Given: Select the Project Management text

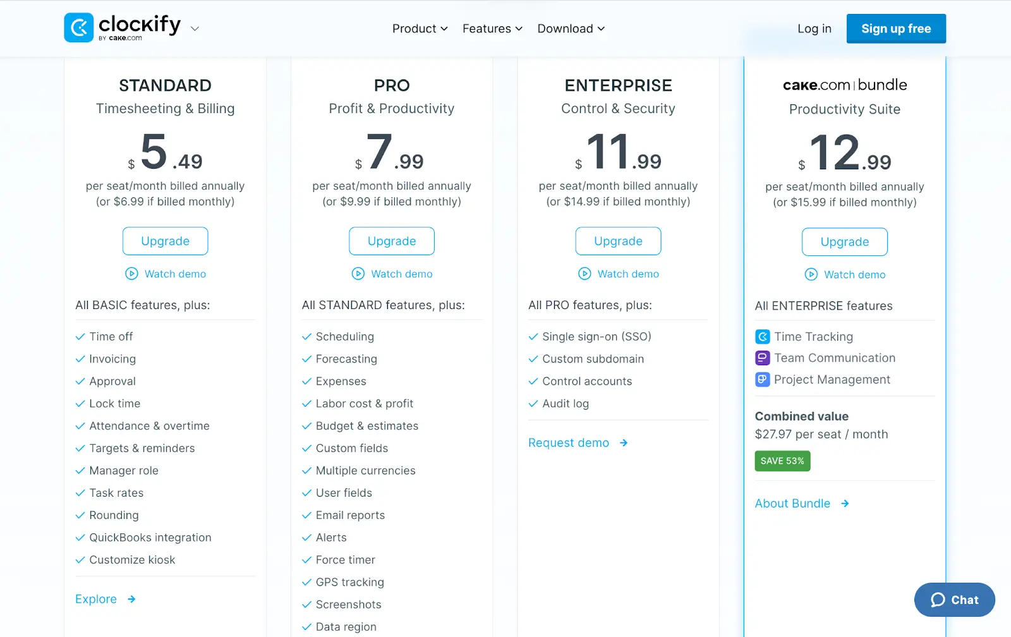Looking at the screenshot, I should (x=832, y=380).
